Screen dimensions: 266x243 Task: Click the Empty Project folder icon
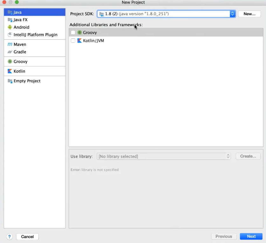tap(10, 81)
